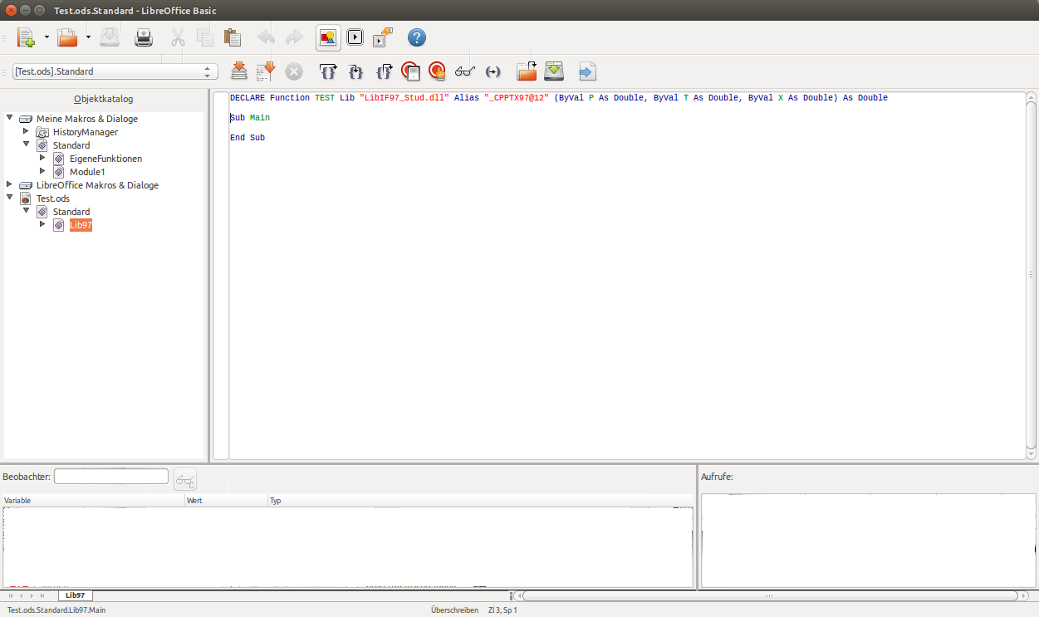Click into the Beobachter watch input field

tap(111, 477)
